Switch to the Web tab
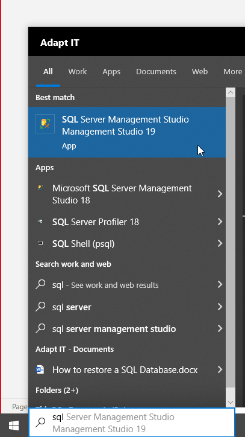245x437 pixels. click(200, 72)
